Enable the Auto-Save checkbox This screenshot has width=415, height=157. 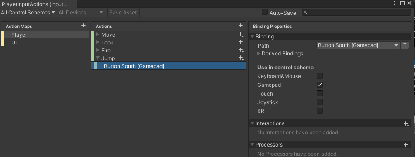pyautogui.click(x=264, y=12)
